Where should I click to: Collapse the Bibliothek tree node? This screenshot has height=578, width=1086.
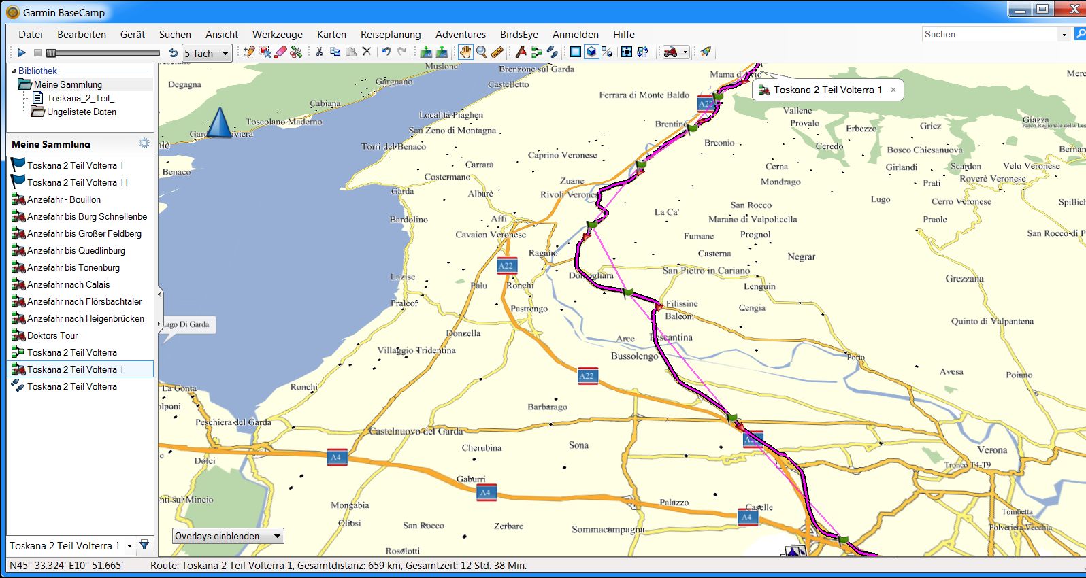[13, 71]
